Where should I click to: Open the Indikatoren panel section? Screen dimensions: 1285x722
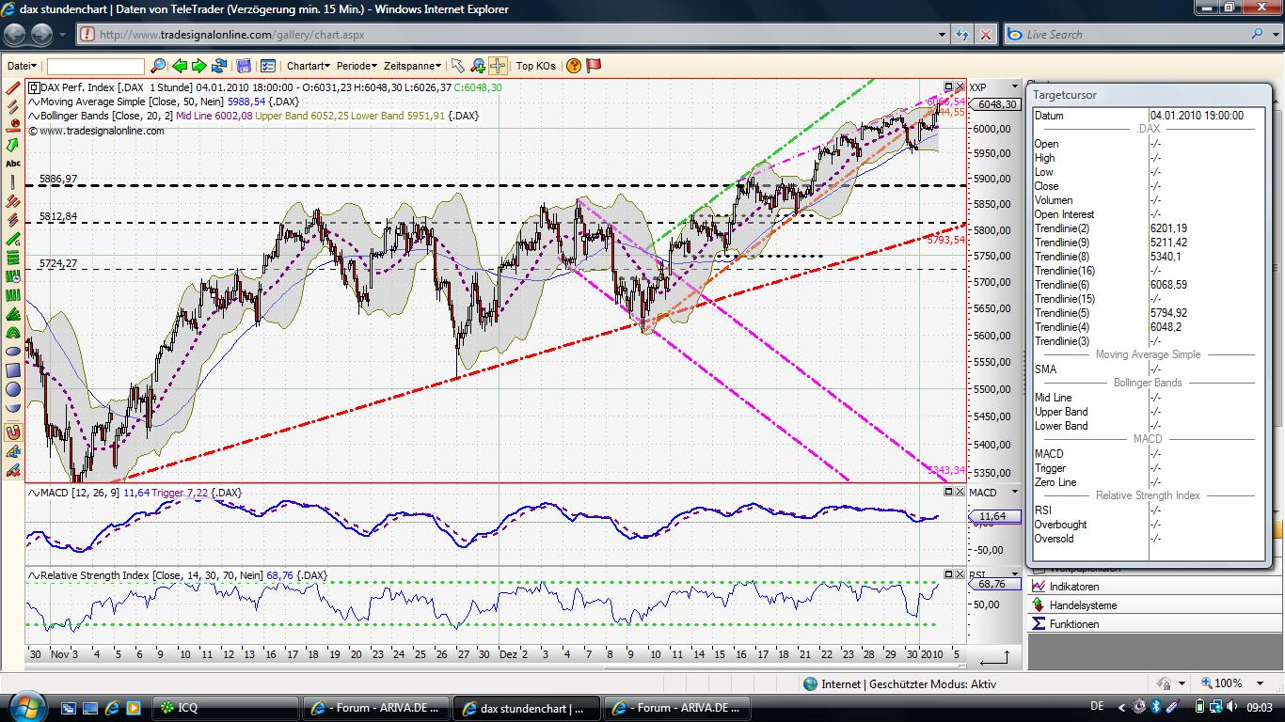coord(1074,587)
